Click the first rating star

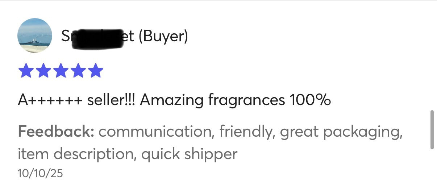click(x=25, y=71)
